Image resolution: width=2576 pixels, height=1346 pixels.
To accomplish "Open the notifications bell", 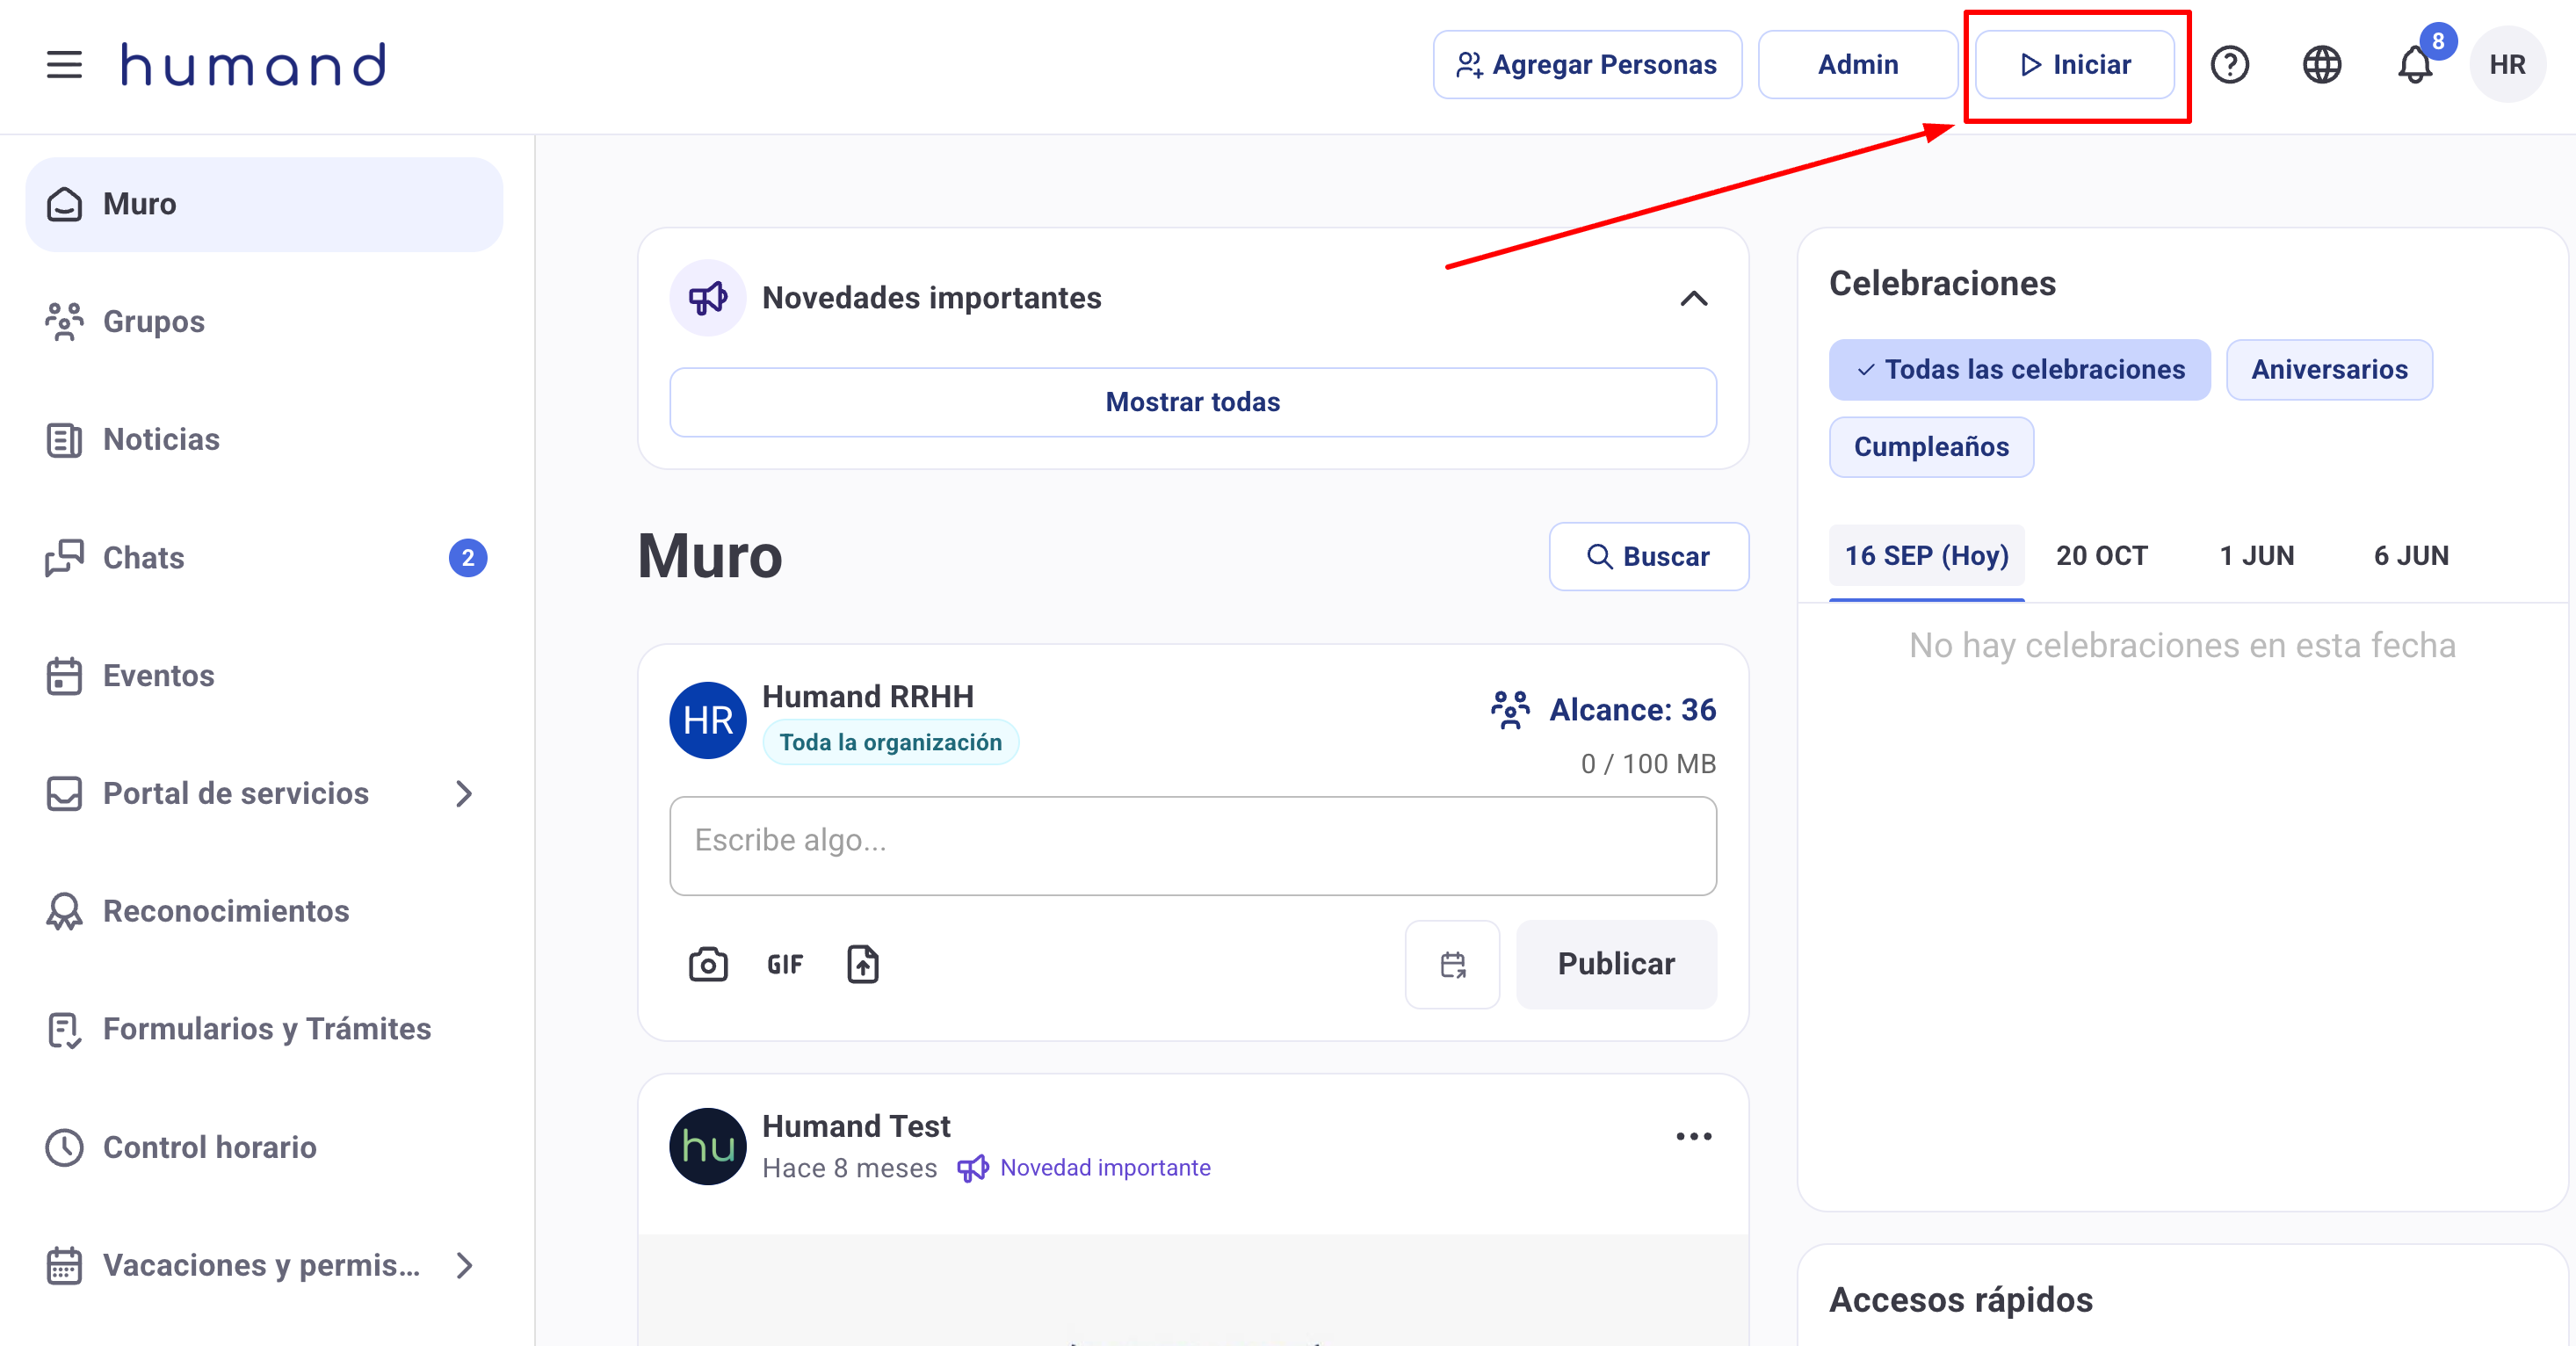I will (2415, 65).
